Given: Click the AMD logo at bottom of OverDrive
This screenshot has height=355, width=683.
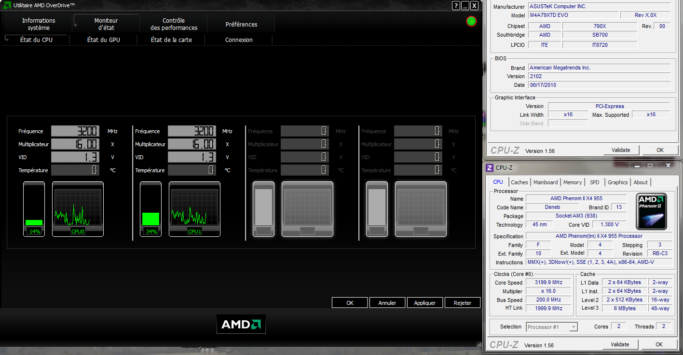Looking at the screenshot, I should click(x=241, y=324).
